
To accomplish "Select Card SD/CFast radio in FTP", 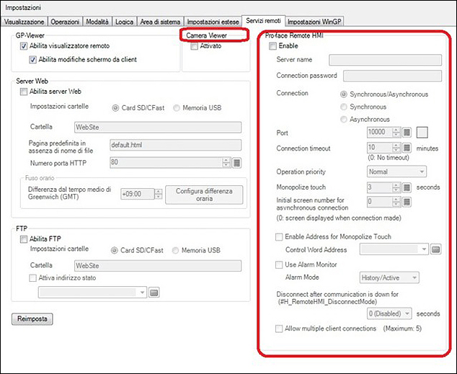I will 114,251.
